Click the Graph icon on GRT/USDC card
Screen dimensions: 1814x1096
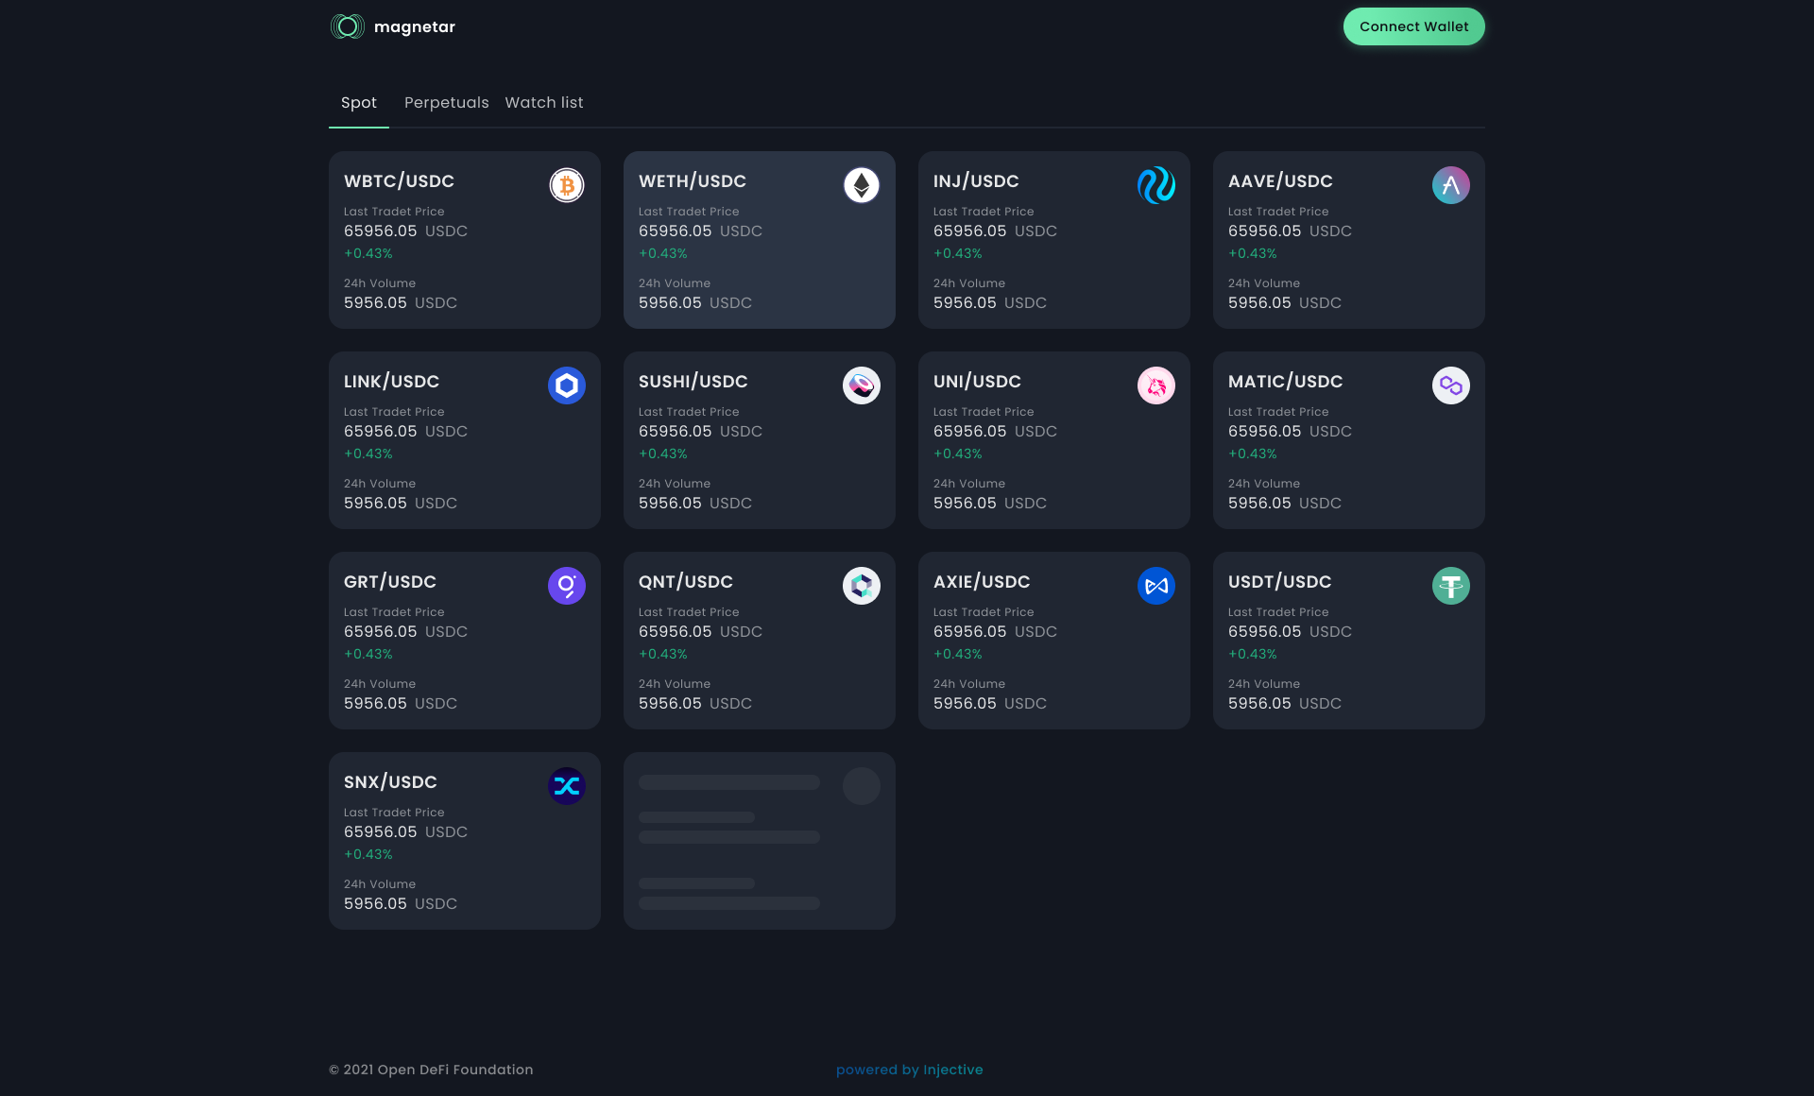click(x=567, y=586)
